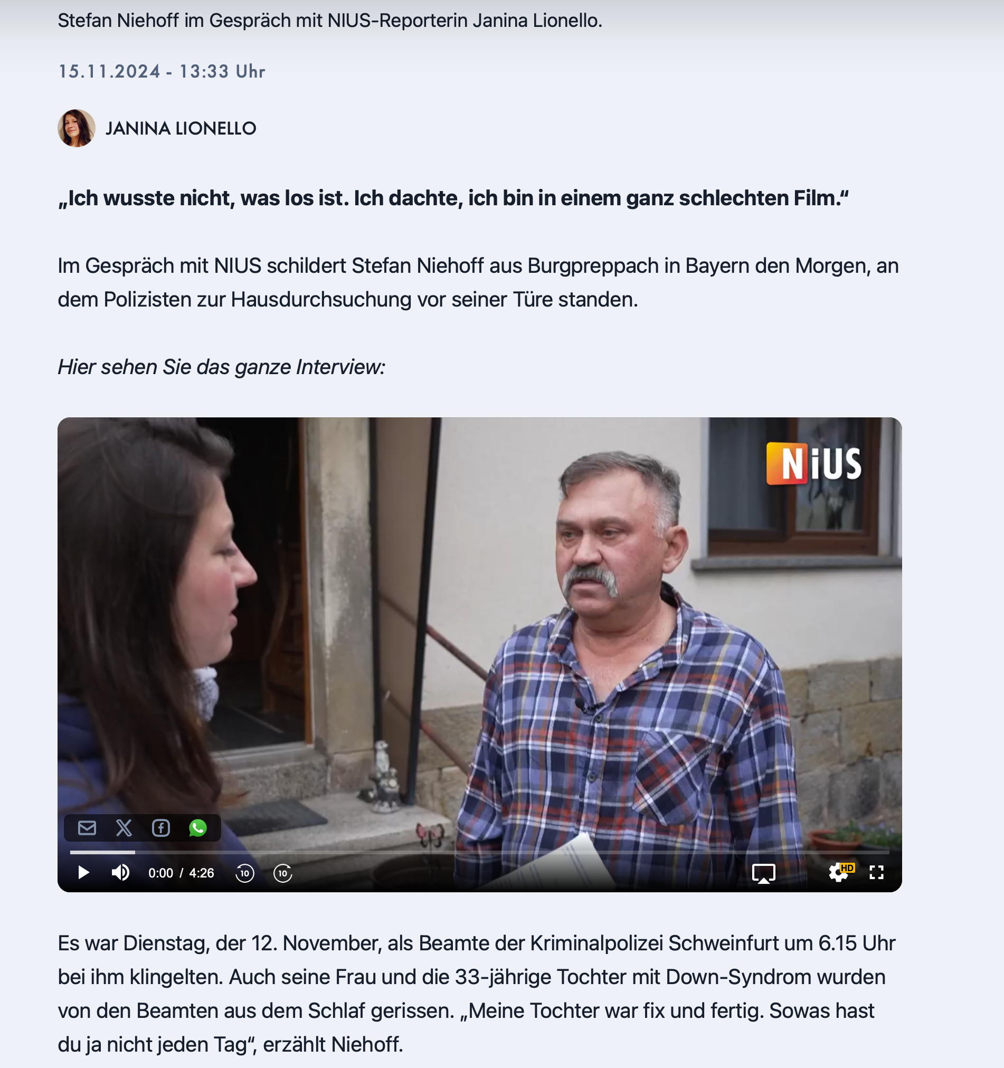The image size is (1004, 1068).
Task: Skip forward 10 seconds in video
Action: [x=283, y=873]
